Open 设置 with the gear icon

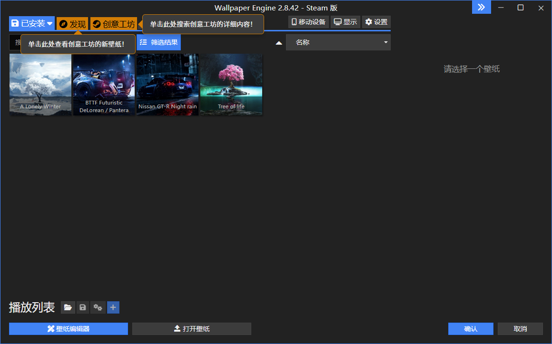376,22
